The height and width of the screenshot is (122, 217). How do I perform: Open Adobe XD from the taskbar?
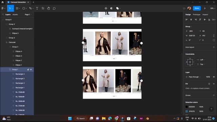click(141, 119)
